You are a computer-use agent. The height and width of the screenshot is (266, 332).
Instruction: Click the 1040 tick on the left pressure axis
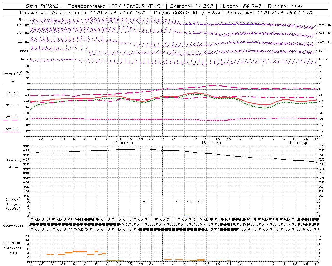coord(26,146)
